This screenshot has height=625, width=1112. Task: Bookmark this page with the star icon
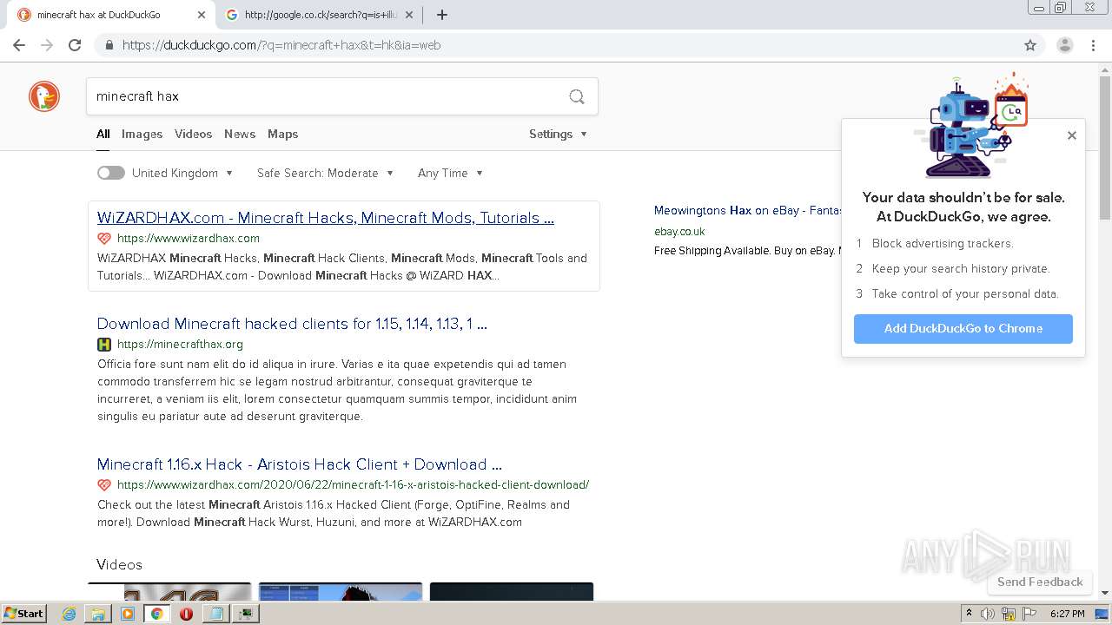click(1030, 45)
